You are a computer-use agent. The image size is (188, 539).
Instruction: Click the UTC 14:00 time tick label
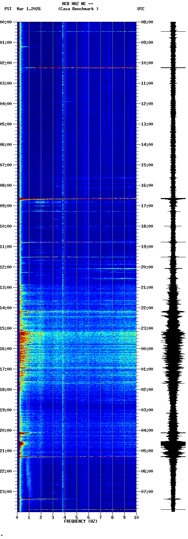point(147,145)
